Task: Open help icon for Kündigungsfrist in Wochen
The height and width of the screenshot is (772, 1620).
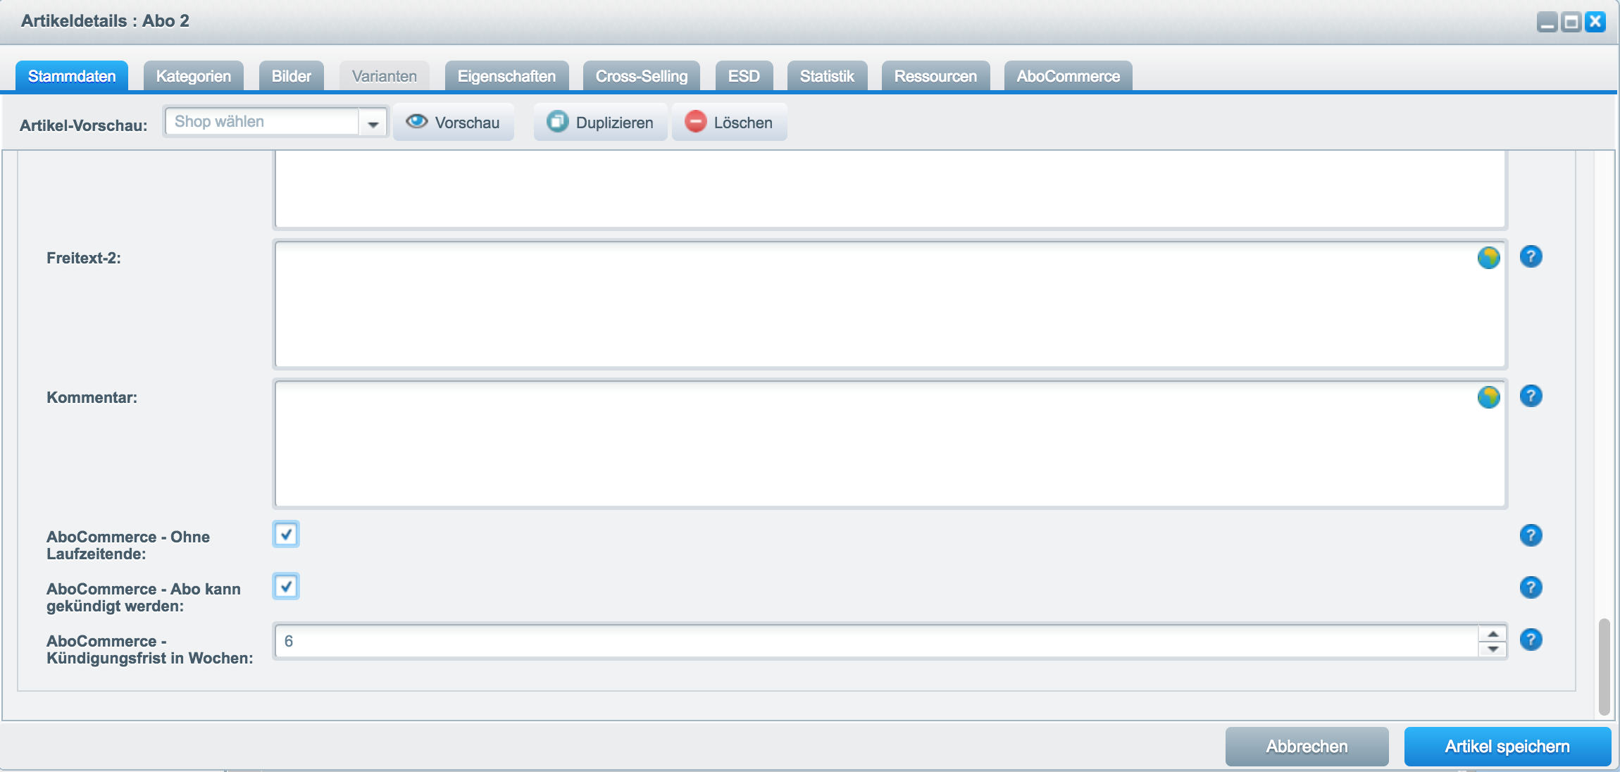Action: coord(1531,640)
